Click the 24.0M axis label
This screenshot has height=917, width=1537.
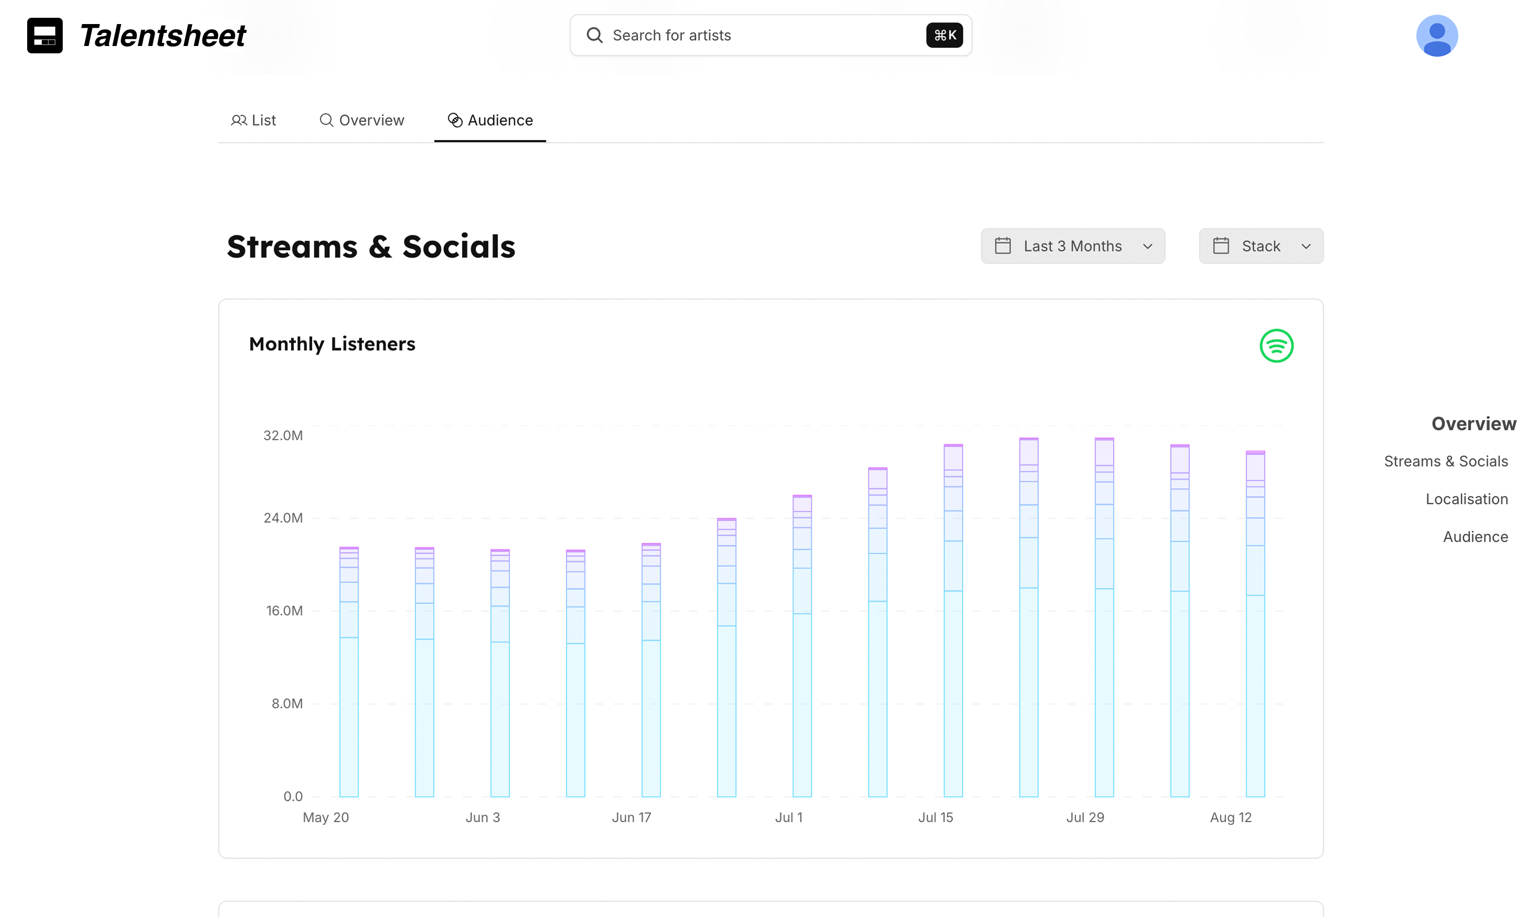pos(283,518)
